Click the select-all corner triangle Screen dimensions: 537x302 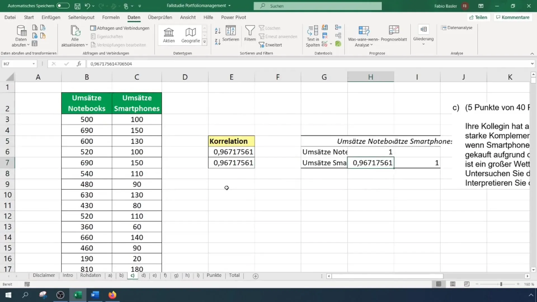pyautogui.click(x=10, y=77)
